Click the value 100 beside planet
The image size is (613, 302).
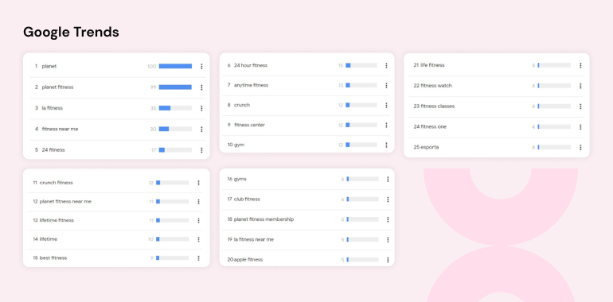pyautogui.click(x=152, y=66)
